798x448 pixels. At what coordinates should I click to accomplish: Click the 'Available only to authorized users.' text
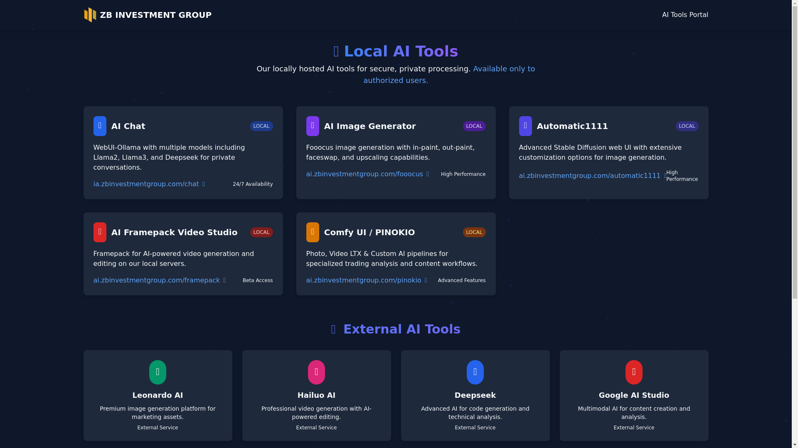[x=449, y=75]
